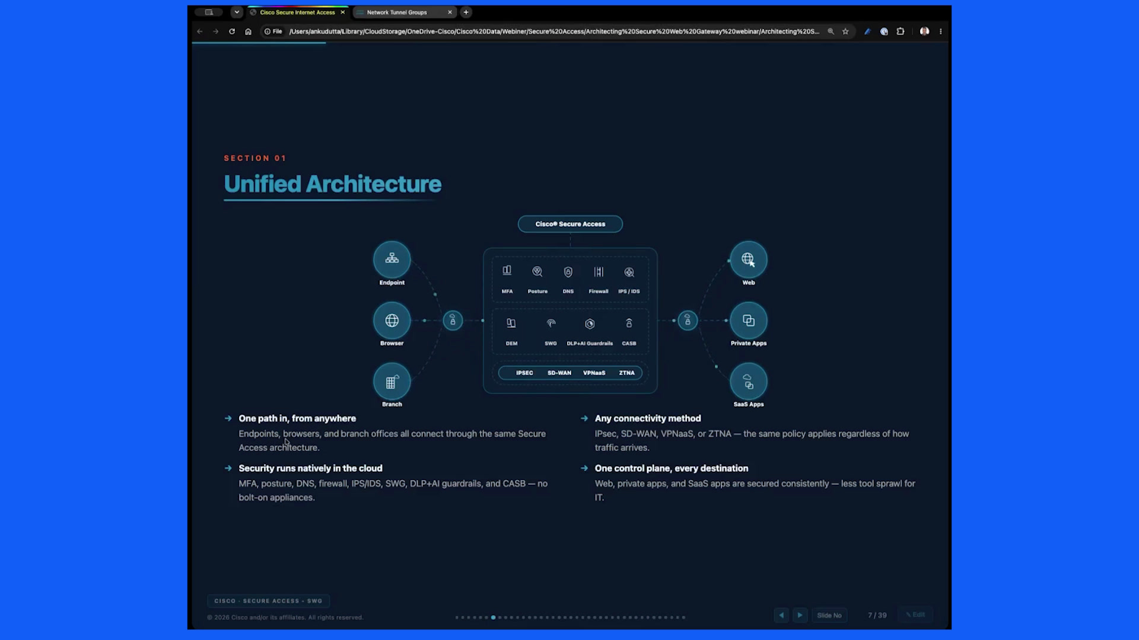Click the SaaS Apps node icon
Screen dimensions: 1139x640
749,382
